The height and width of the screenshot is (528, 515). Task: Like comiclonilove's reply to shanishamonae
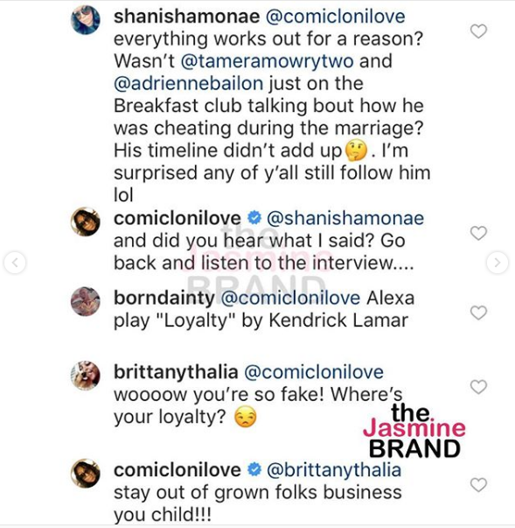click(x=478, y=233)
